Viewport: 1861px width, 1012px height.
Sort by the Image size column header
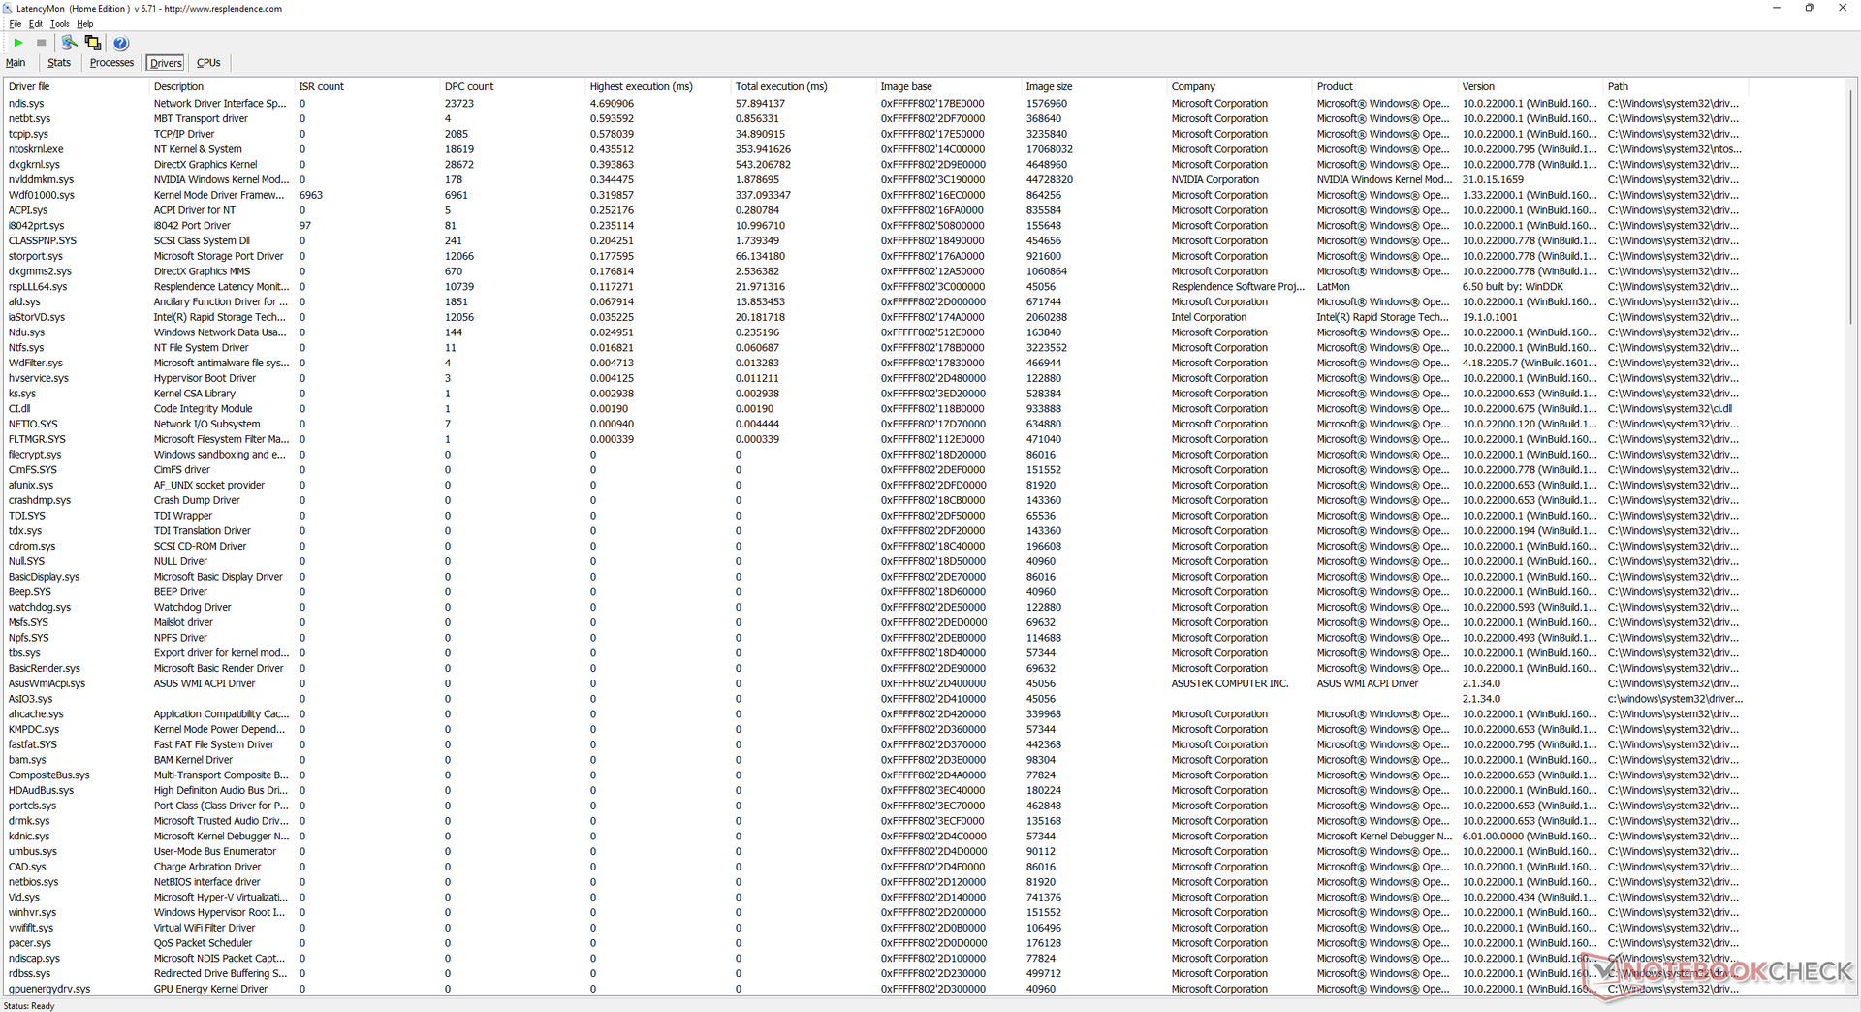[x=1094, y=86]
